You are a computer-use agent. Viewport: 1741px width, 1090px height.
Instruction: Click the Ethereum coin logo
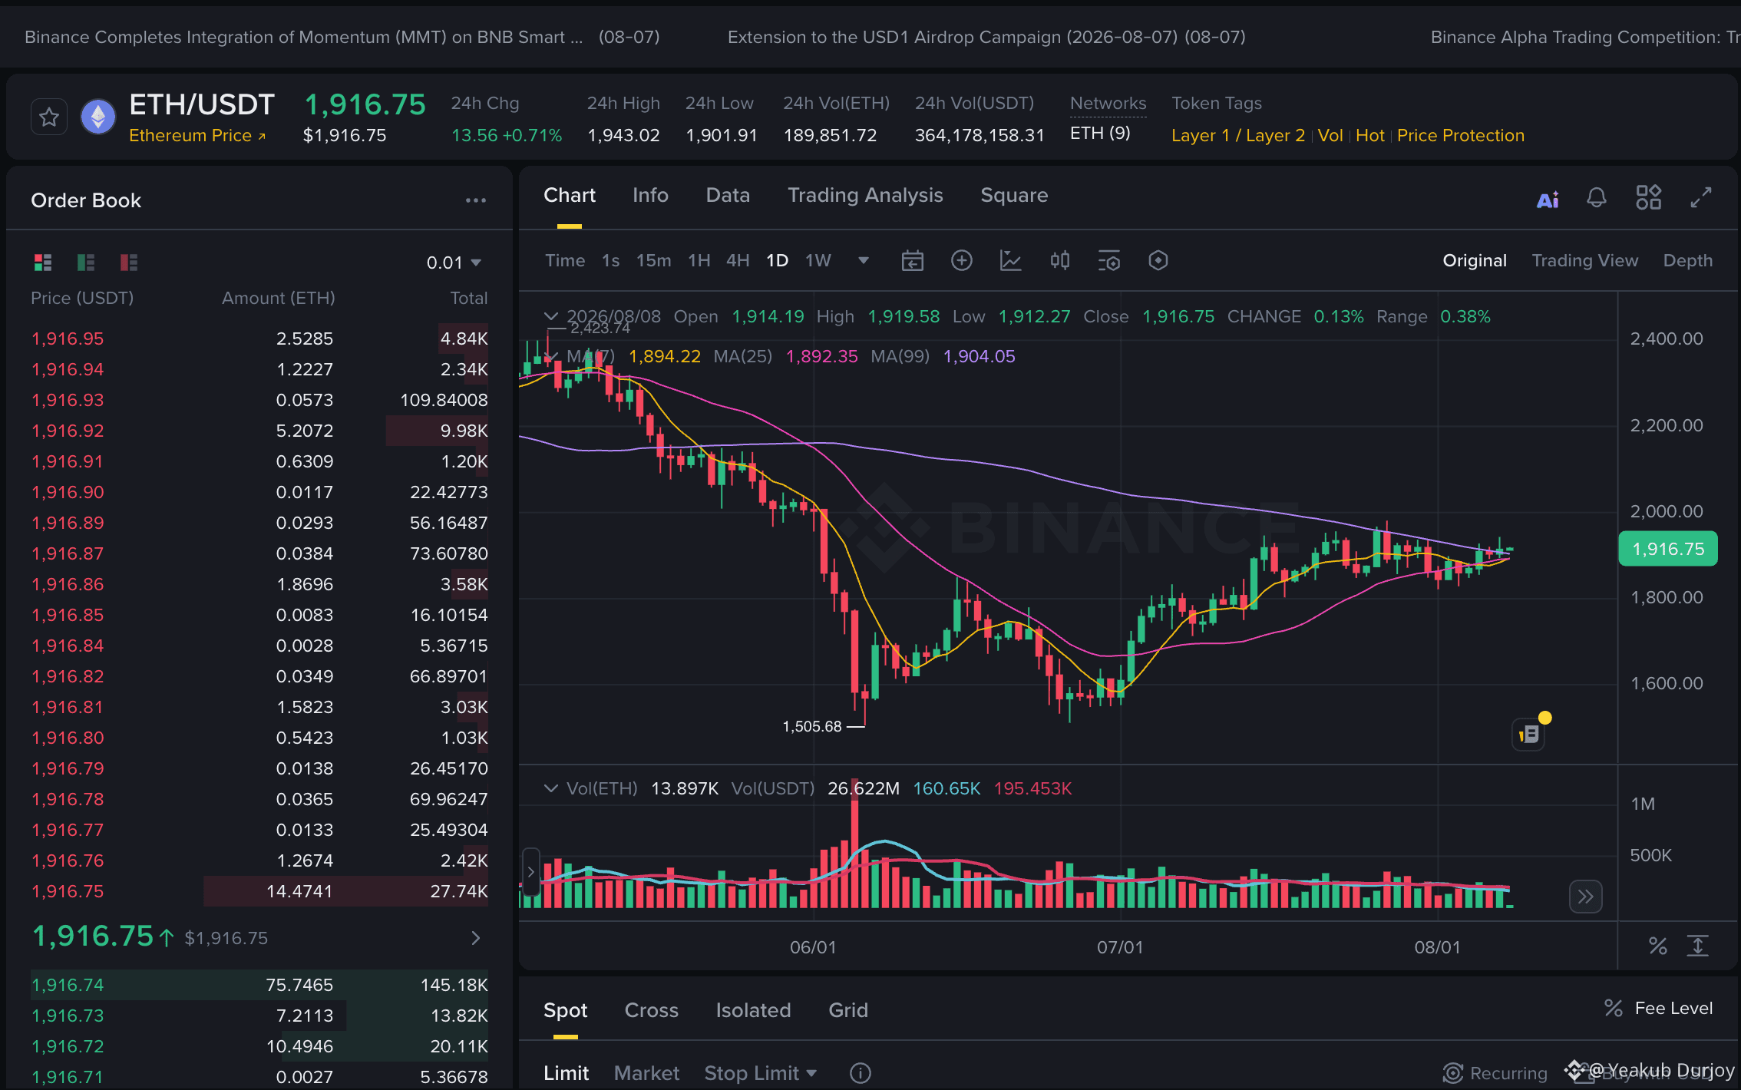tap(98, 117)
